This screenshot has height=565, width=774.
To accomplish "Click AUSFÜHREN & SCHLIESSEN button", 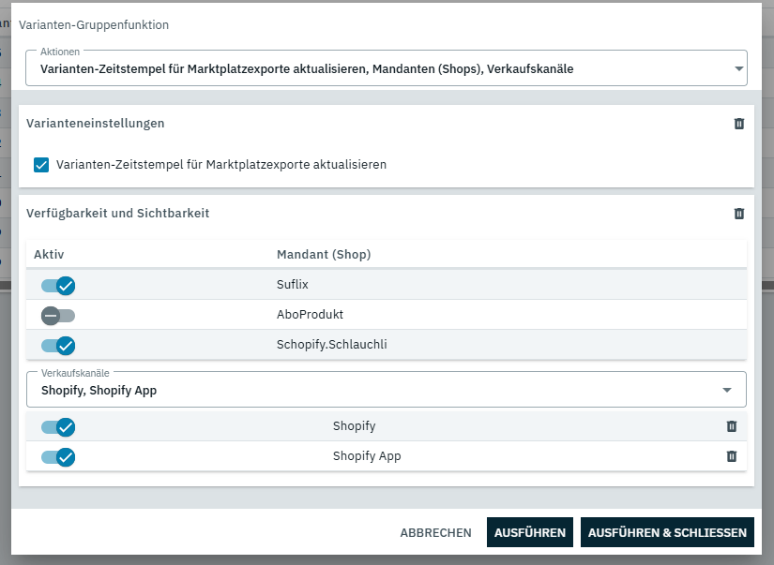I will tap(667, 532).
